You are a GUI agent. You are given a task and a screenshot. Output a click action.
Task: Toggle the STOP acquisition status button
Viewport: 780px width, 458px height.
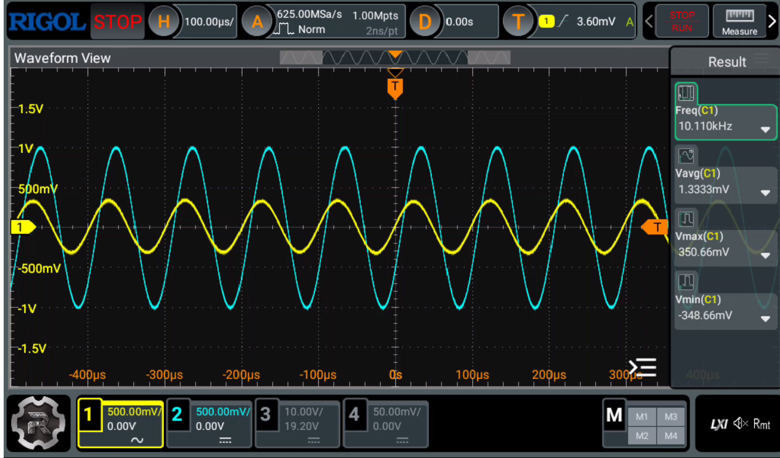point(117,22)
